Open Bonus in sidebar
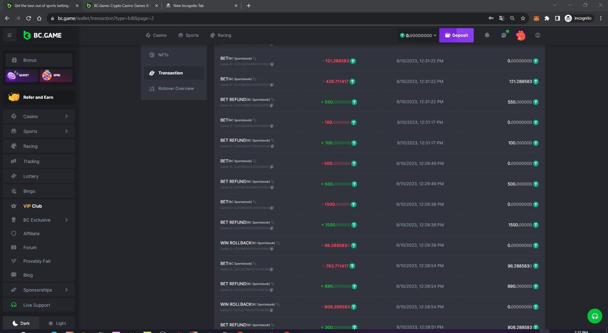This screenshot has width=608, height=333. 39,60
